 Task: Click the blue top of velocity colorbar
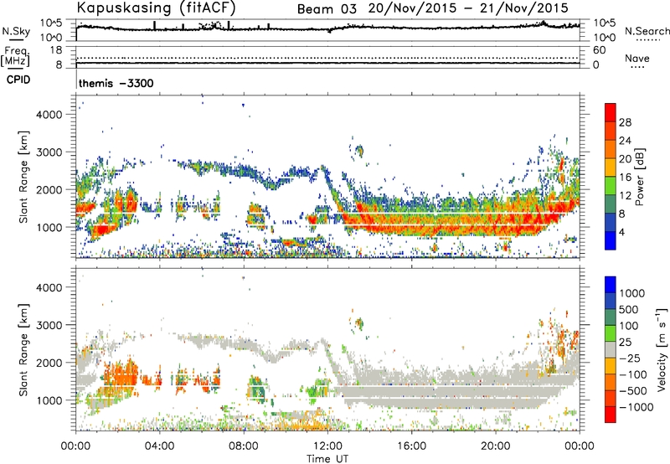(611, 284)
